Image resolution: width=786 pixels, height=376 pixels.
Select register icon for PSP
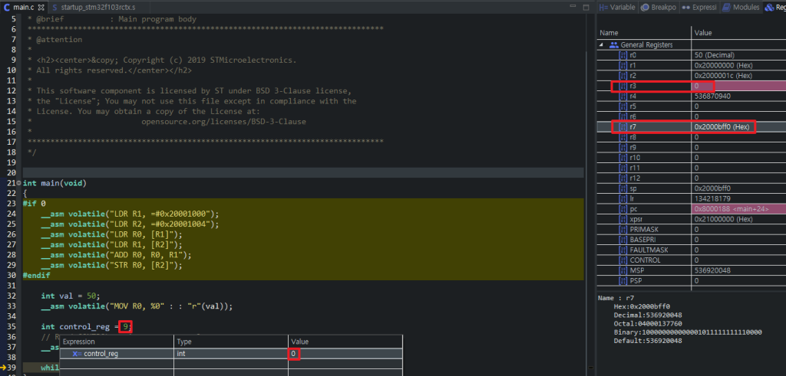(623, 280)
